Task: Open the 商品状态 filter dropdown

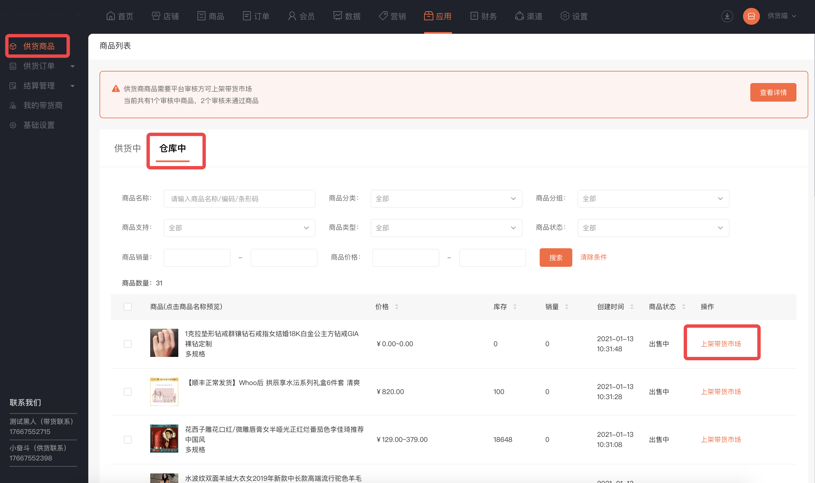Action: point(653,228)
